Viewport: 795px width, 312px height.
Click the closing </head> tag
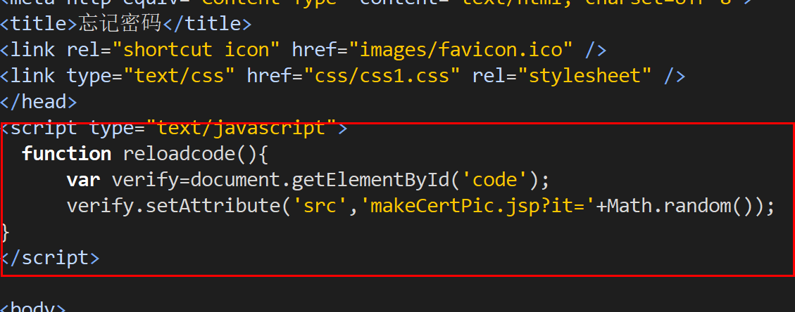click(x=39, y=102)
